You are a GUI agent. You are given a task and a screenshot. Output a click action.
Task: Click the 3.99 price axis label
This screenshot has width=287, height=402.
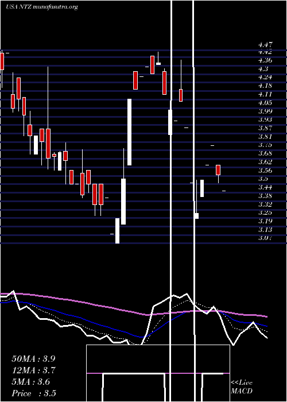click(265, 111)
